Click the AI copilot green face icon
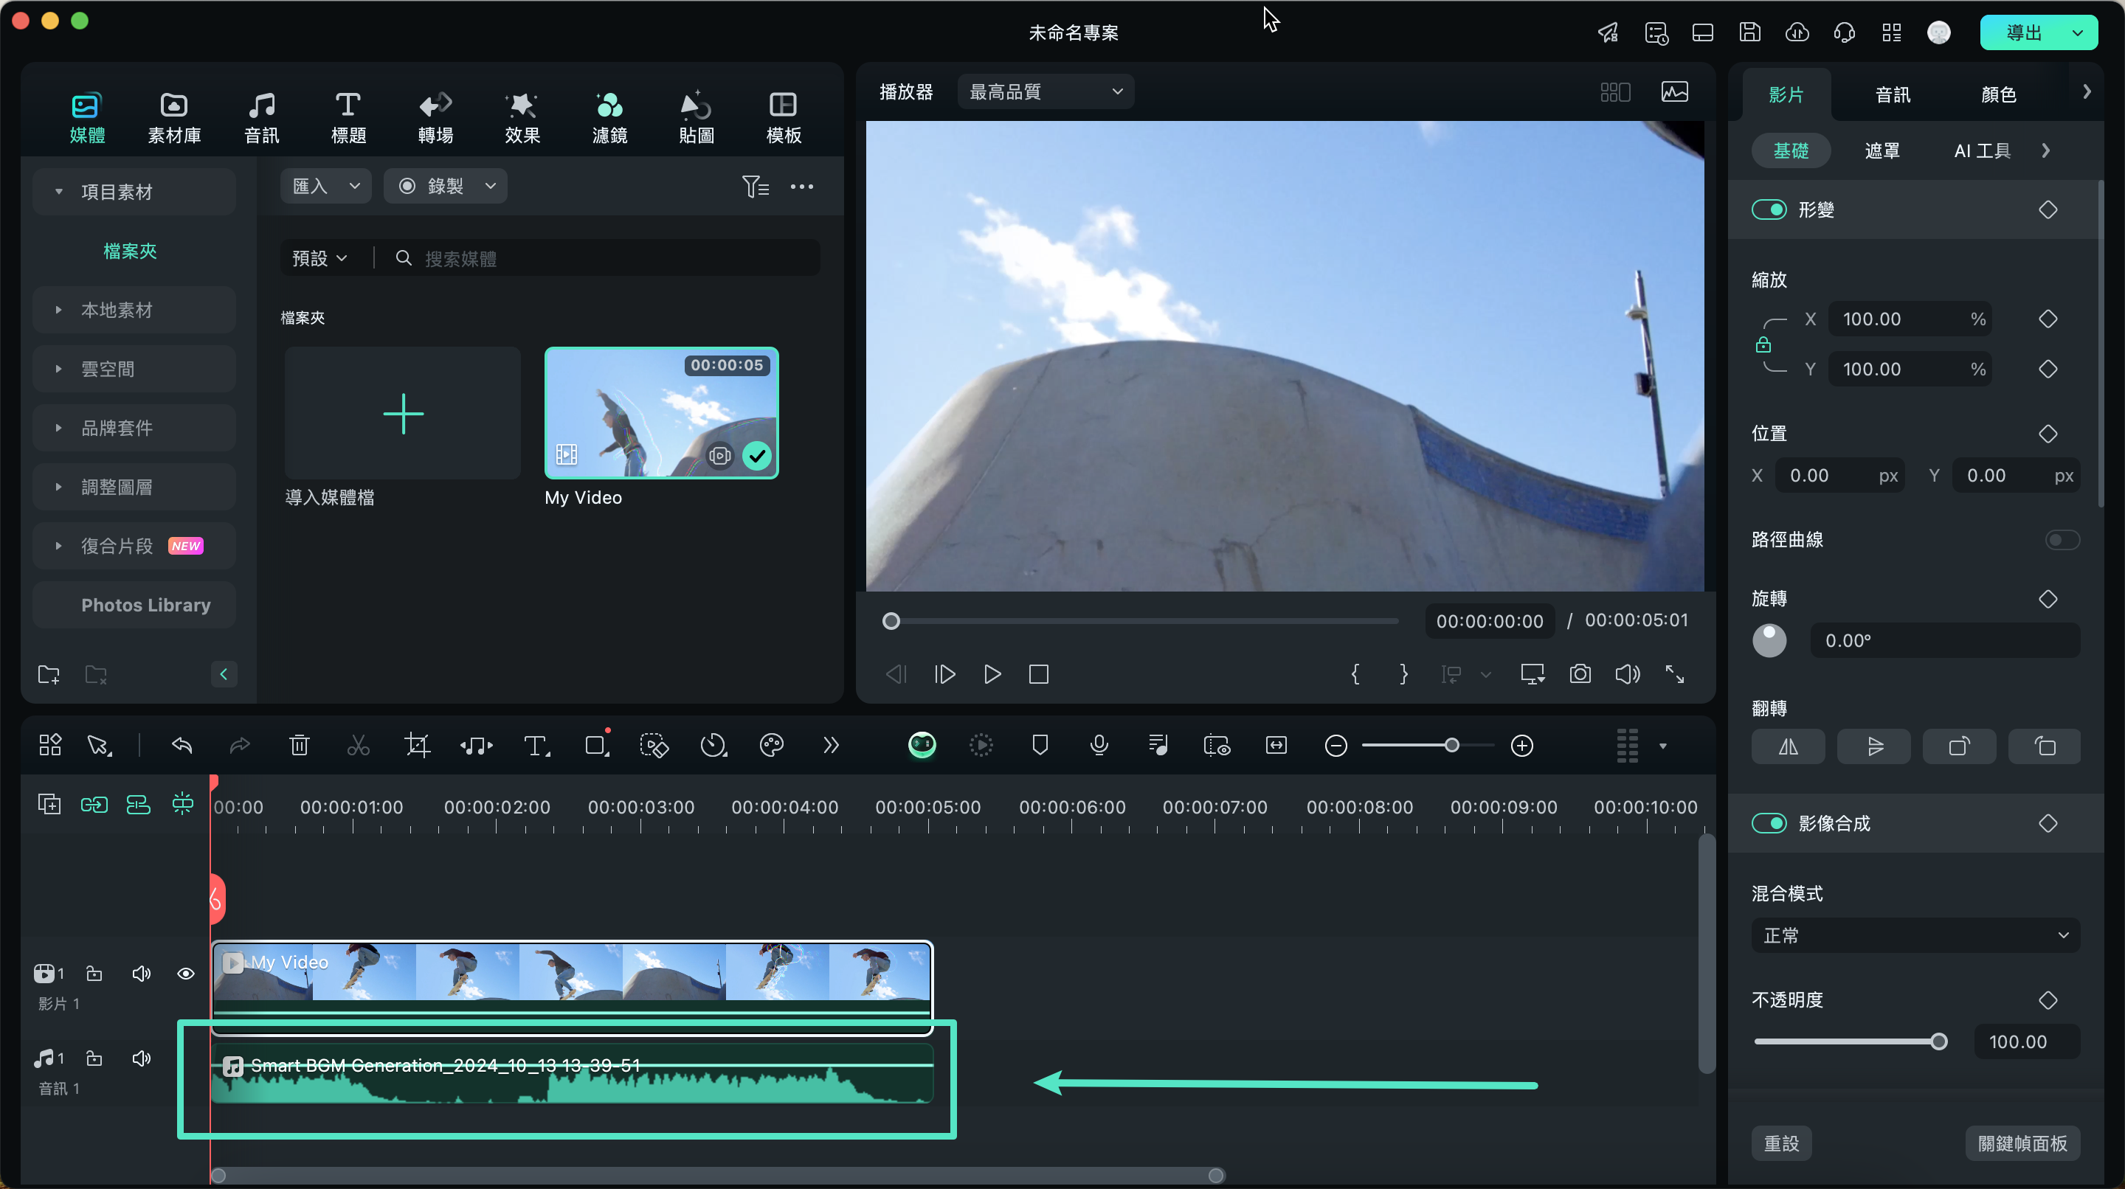The image size is (2125, 1189). [x=922, y=746]
